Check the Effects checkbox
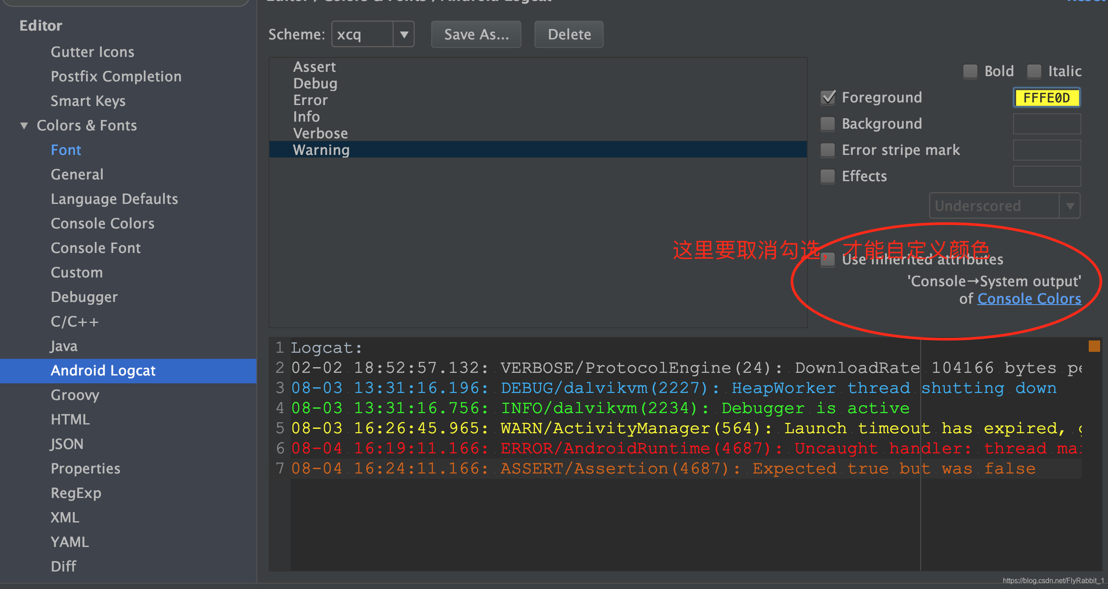 click(x=827, y=176)
